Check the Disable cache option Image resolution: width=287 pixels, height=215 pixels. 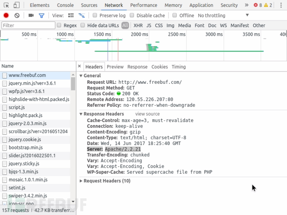(132, 15)
